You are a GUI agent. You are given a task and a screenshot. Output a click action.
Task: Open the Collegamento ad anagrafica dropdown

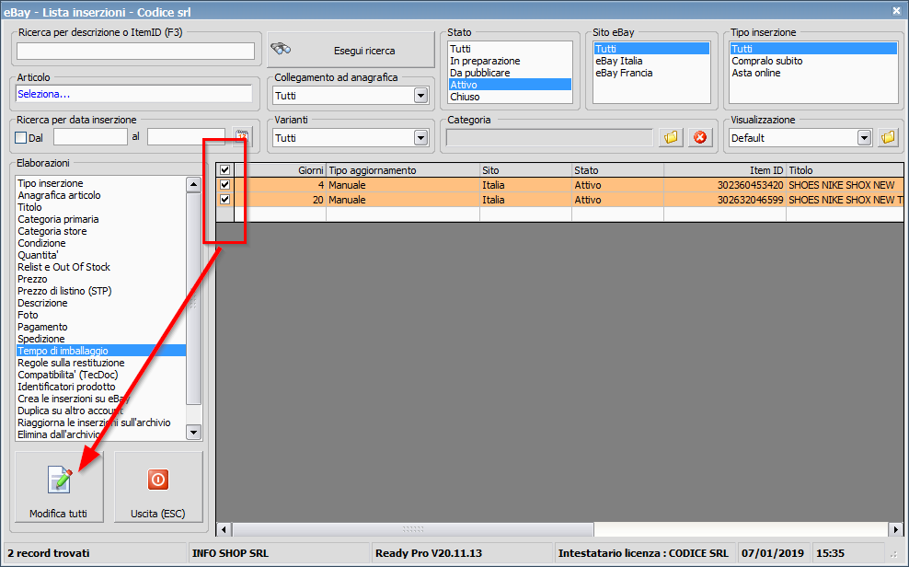tap(420, 96)
